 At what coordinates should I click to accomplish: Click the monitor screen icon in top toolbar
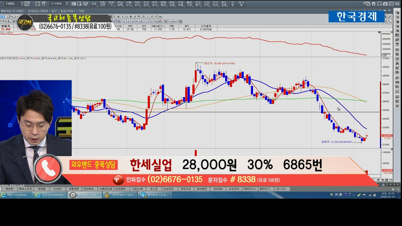tap(85, 4)
